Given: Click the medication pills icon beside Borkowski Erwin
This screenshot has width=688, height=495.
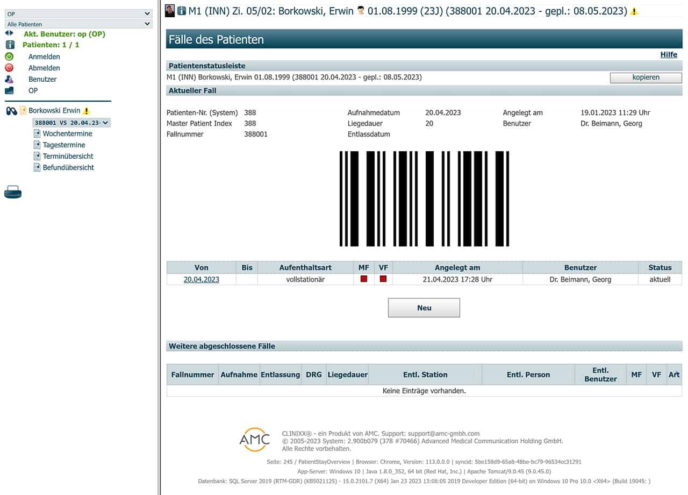Looking at the screenshot, I should click(x=11, y=111).
